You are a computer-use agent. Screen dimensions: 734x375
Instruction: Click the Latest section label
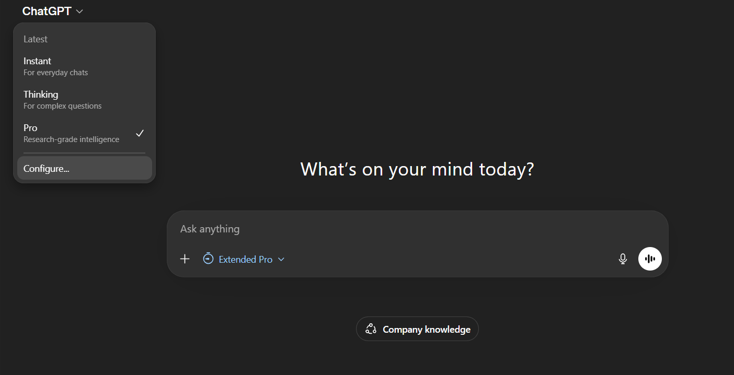point(35,39)
